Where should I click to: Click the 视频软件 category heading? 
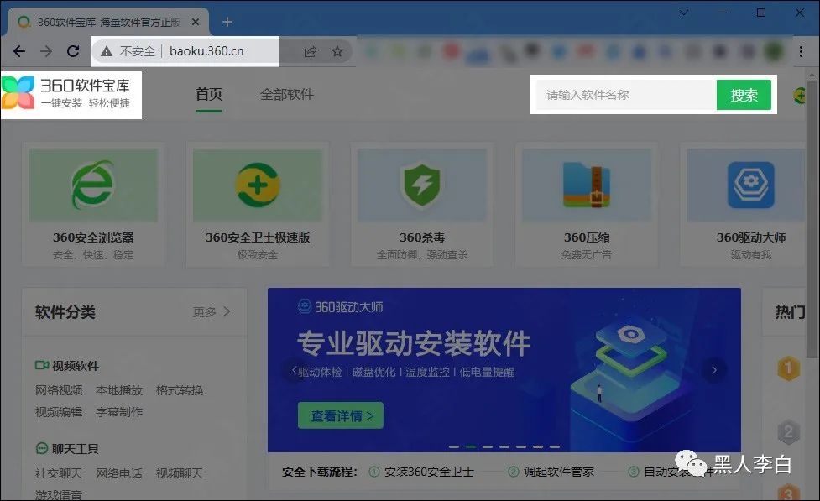pyautogui.click(x=76, y=366)
